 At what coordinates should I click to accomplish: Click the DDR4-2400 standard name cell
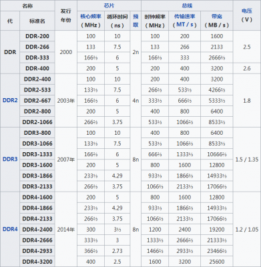37,230
